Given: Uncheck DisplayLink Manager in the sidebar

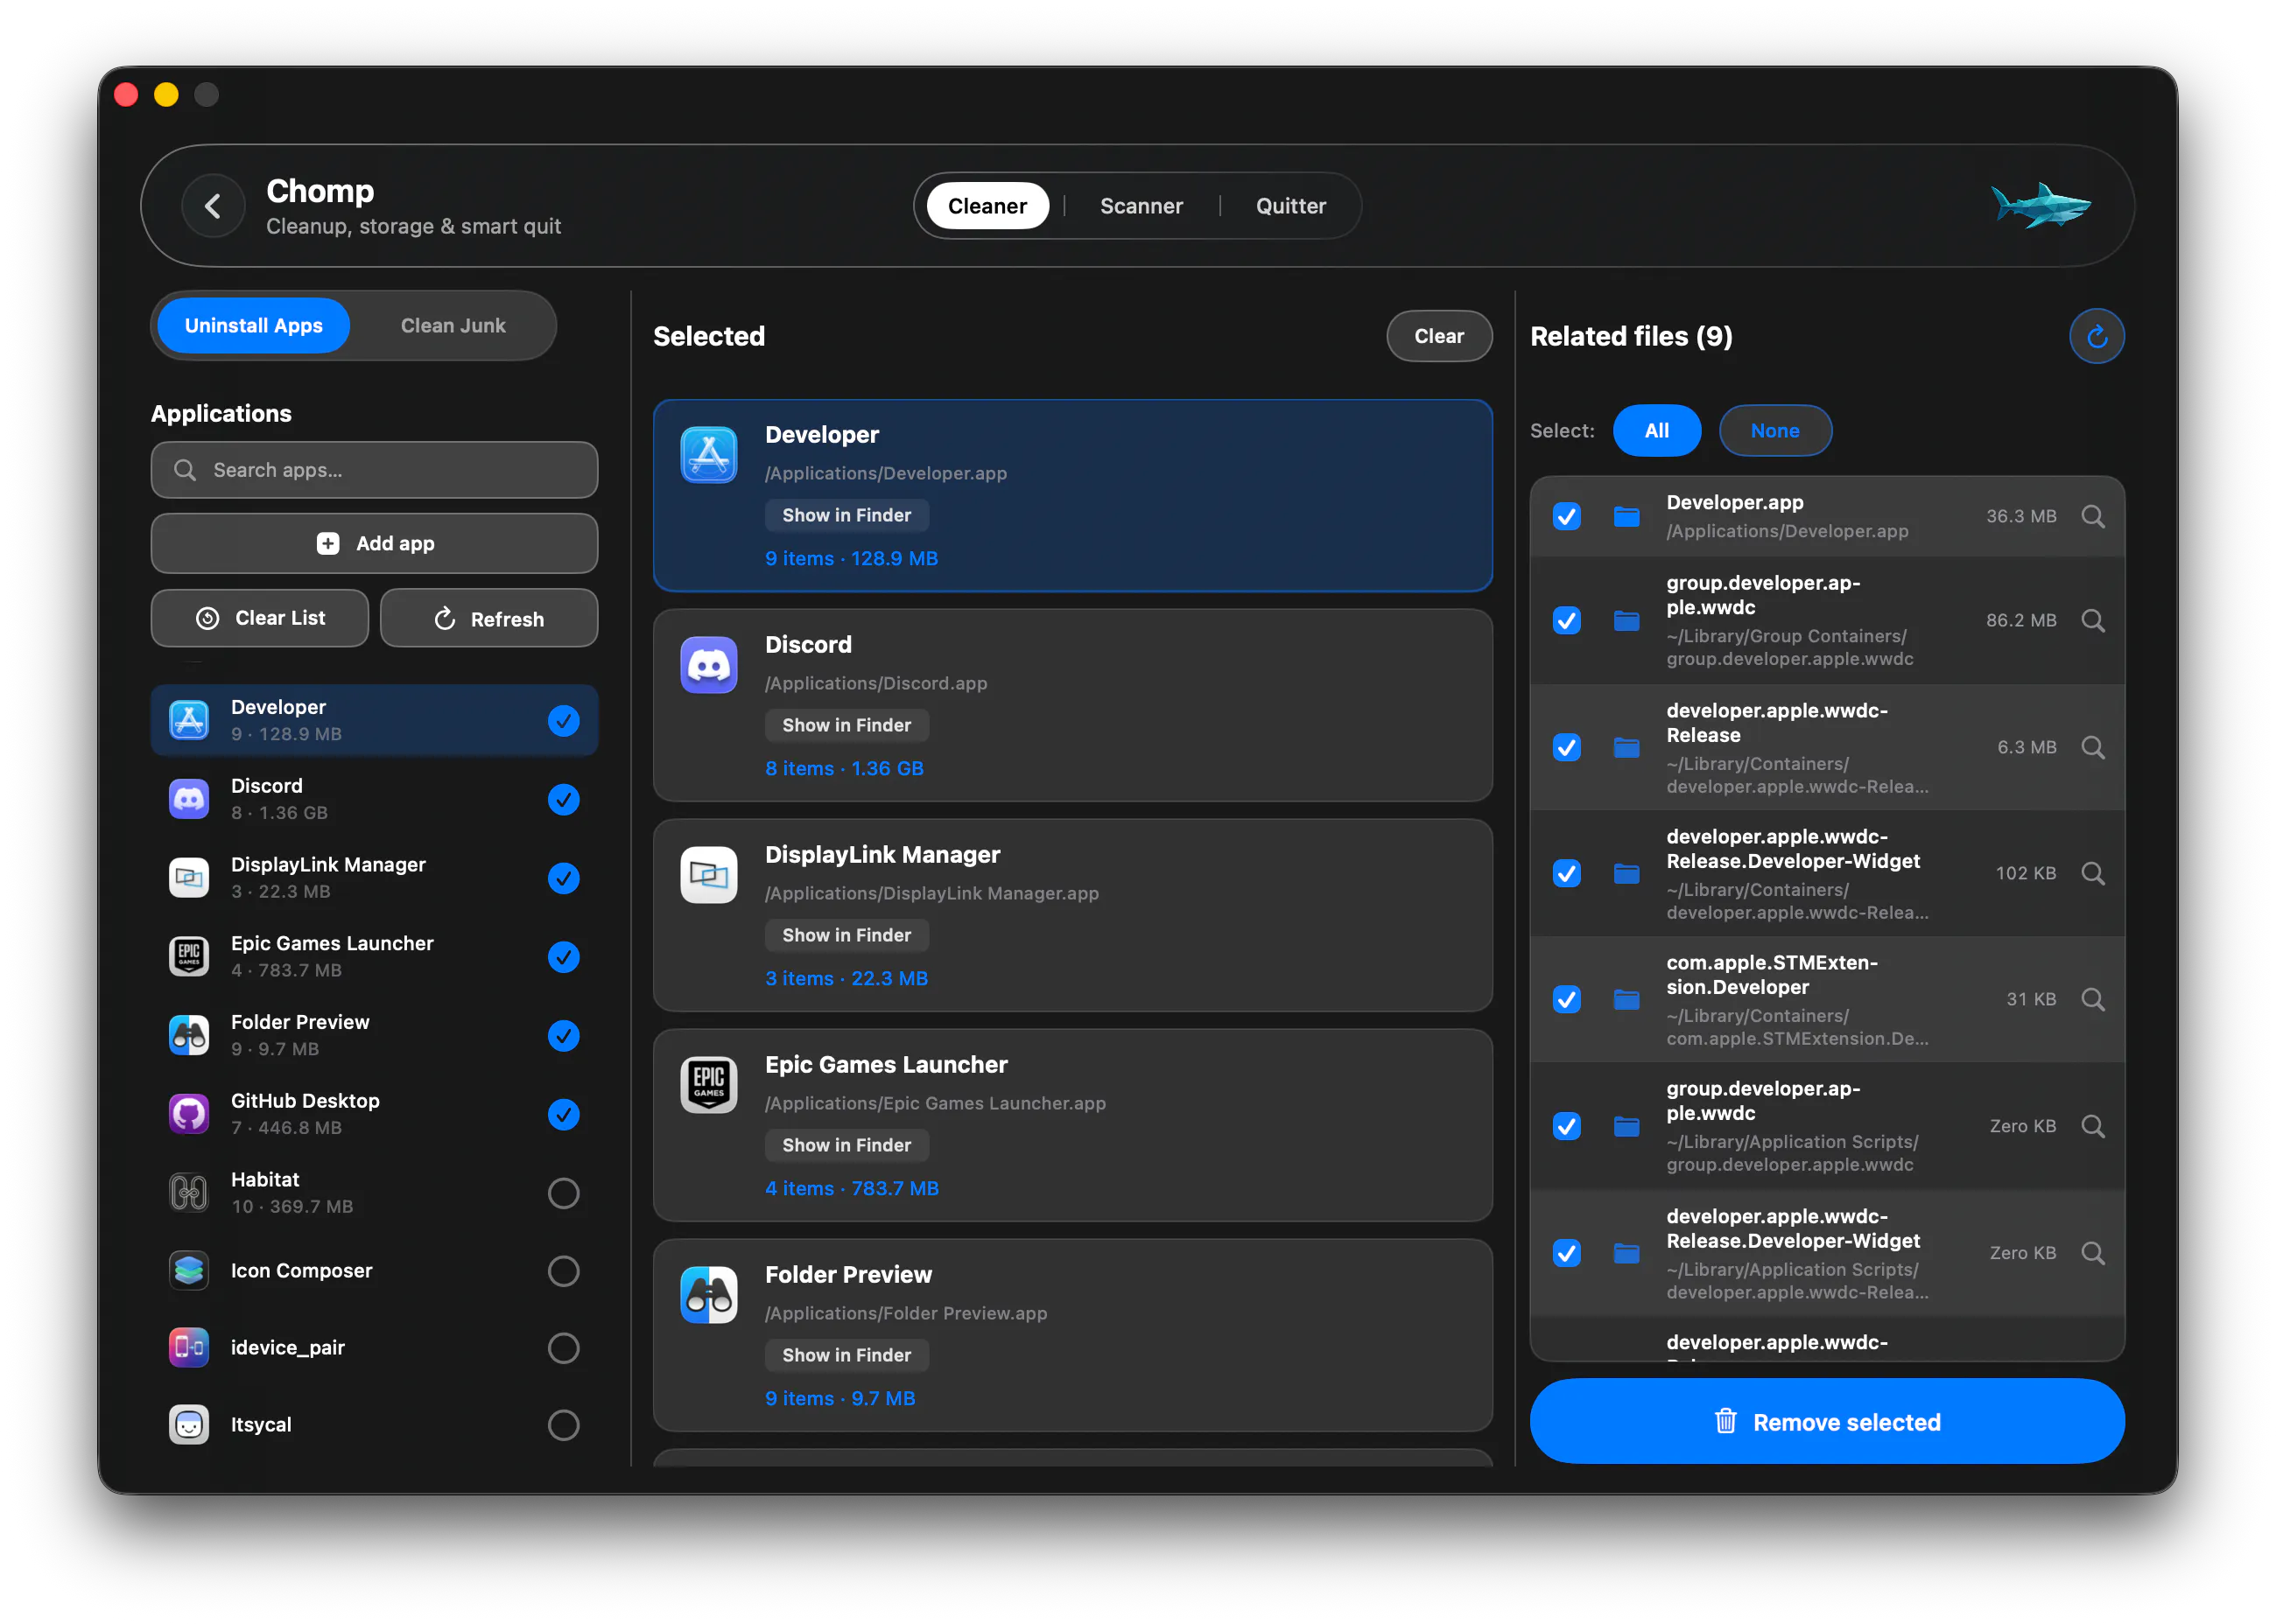Looking at the screenshot, I should pyautogui.click(x=563, y=878).
